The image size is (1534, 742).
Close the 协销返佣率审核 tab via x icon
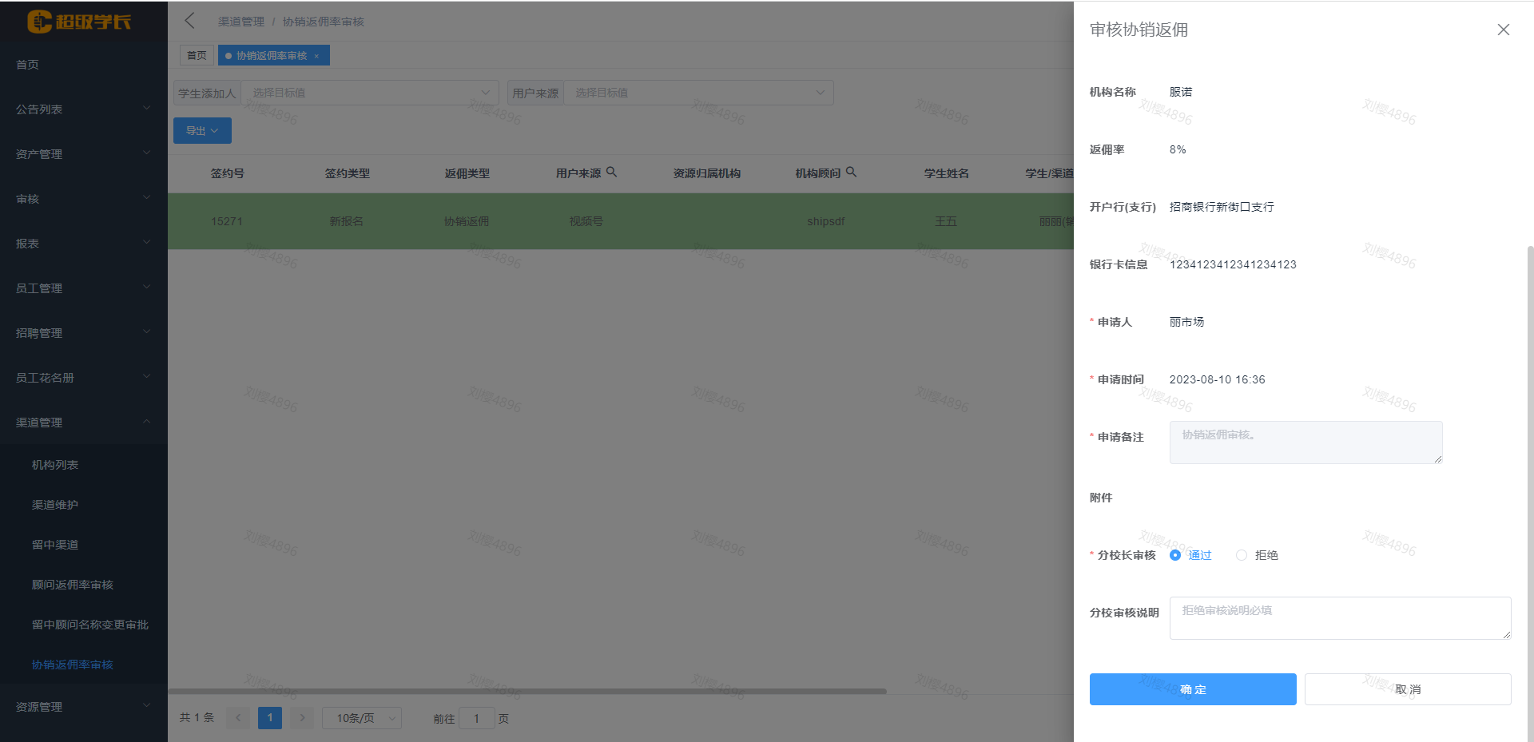click(316, 56)
